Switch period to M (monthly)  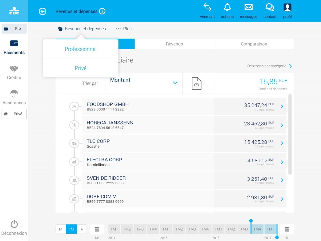click(61, 229)
